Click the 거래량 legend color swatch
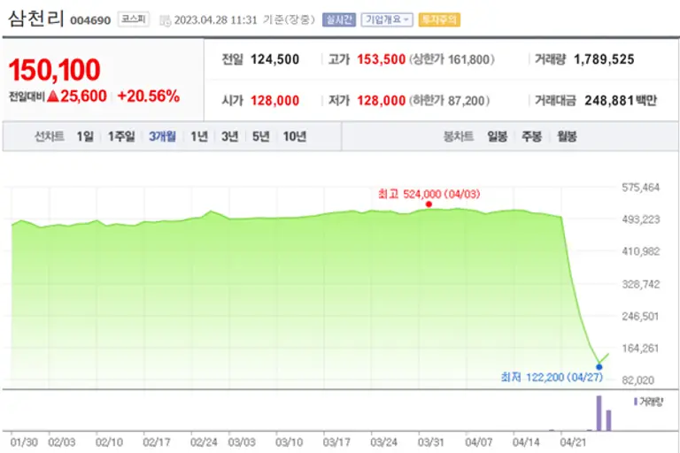Viewport: 680px width, 453px height. (x=635, y=402)
